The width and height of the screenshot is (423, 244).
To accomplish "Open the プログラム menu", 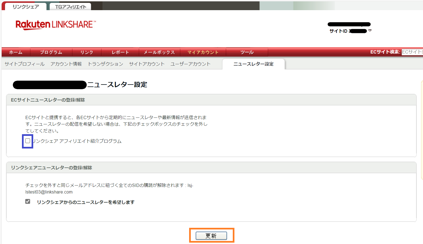I will point(51,52).
